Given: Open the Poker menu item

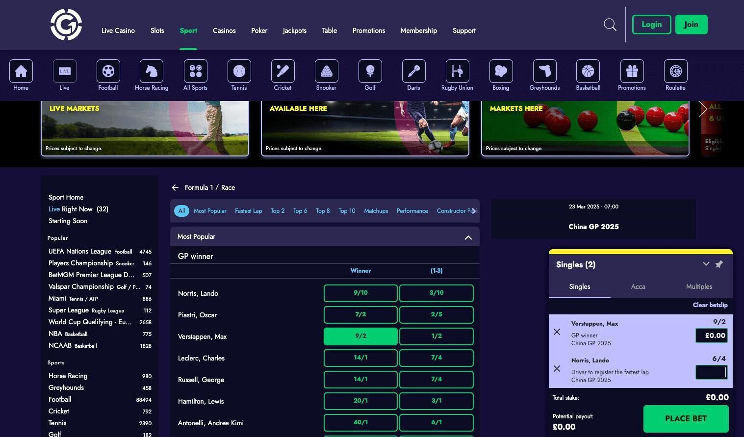Looking at the screenshot, I should click(x=259, y=30).
